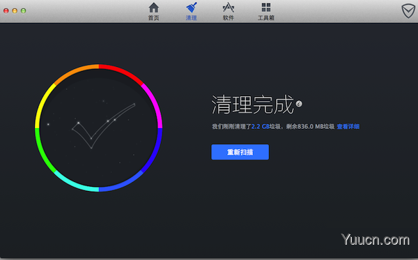Maximize the window with the green button
Viewport: 418px width, 260px height.
tap(24, 10)
